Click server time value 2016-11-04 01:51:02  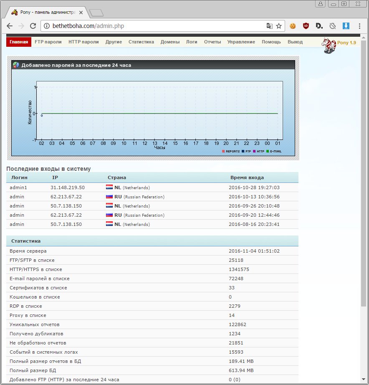pyautogui.click(x=254, y=251)
